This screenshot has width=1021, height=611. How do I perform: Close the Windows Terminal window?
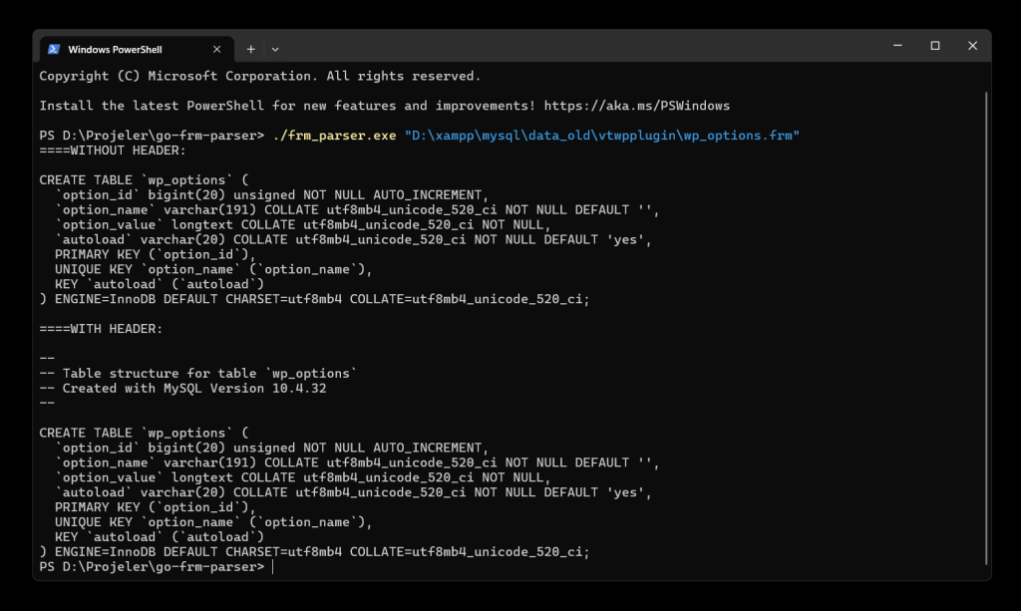pyautogui.click(x=972, y=46)
